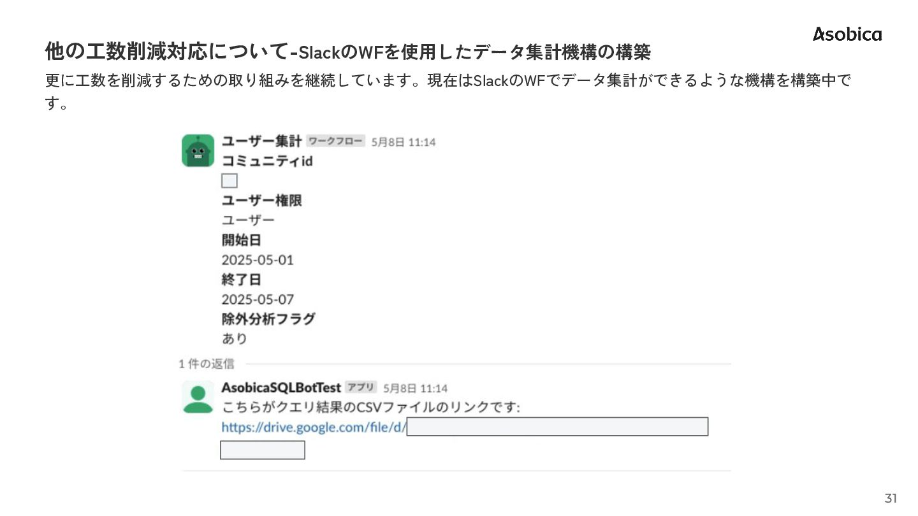Click the Asobica logo
918x516 pixels.
click(847, 34)
